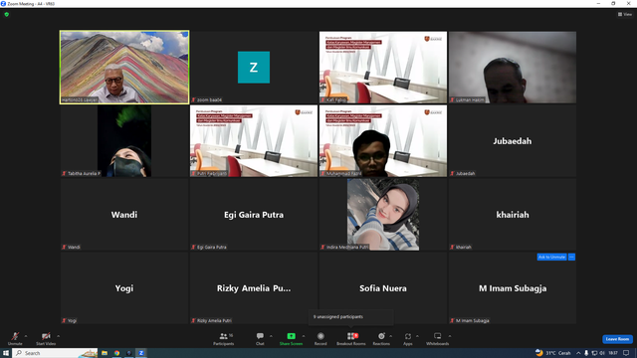Select the khairiah participant tile
637x358 pixels.
(x=513, y=215)
